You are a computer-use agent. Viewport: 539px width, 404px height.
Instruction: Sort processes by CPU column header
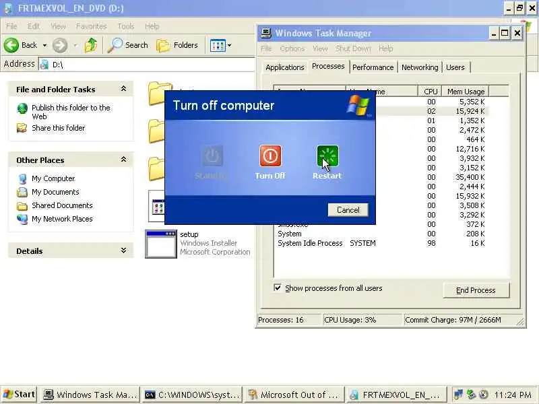[x=431, y=92]
